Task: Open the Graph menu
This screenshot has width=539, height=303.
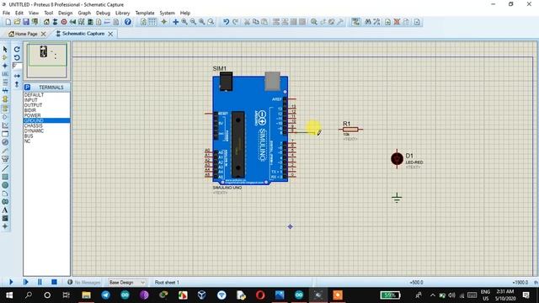Action: pos(84,13)
